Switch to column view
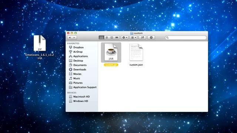The height and width of the screenshot is (133, 237). coord(111,37)
